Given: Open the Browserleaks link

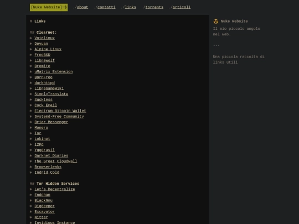Looking at the screenshot, I should coord(48,167).
